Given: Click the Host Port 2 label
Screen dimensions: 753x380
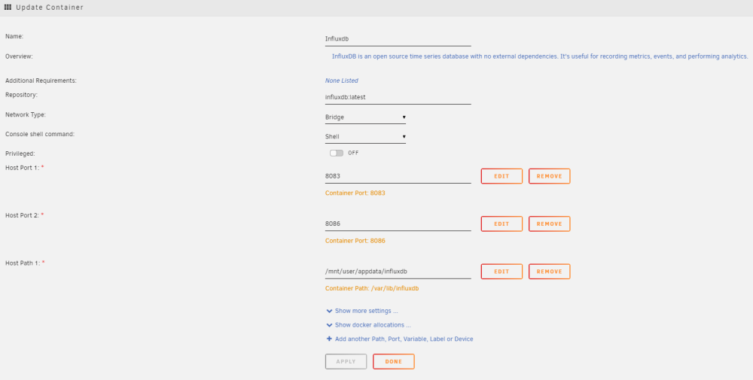Looking at the screenshot, I should click(22, 215).
